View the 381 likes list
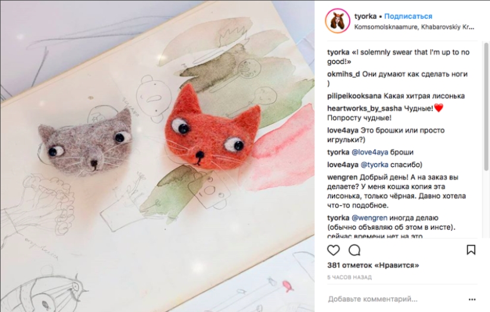 (x=373, y=265)
